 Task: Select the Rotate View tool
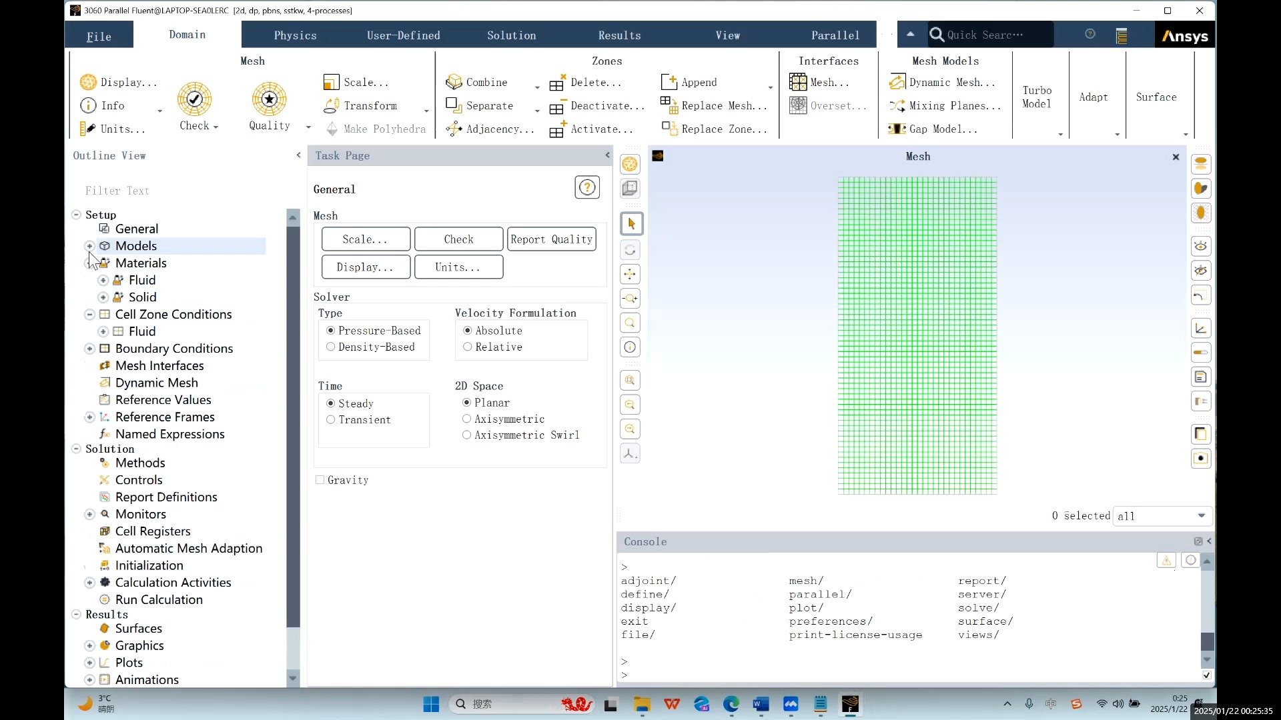click(630, 250)
